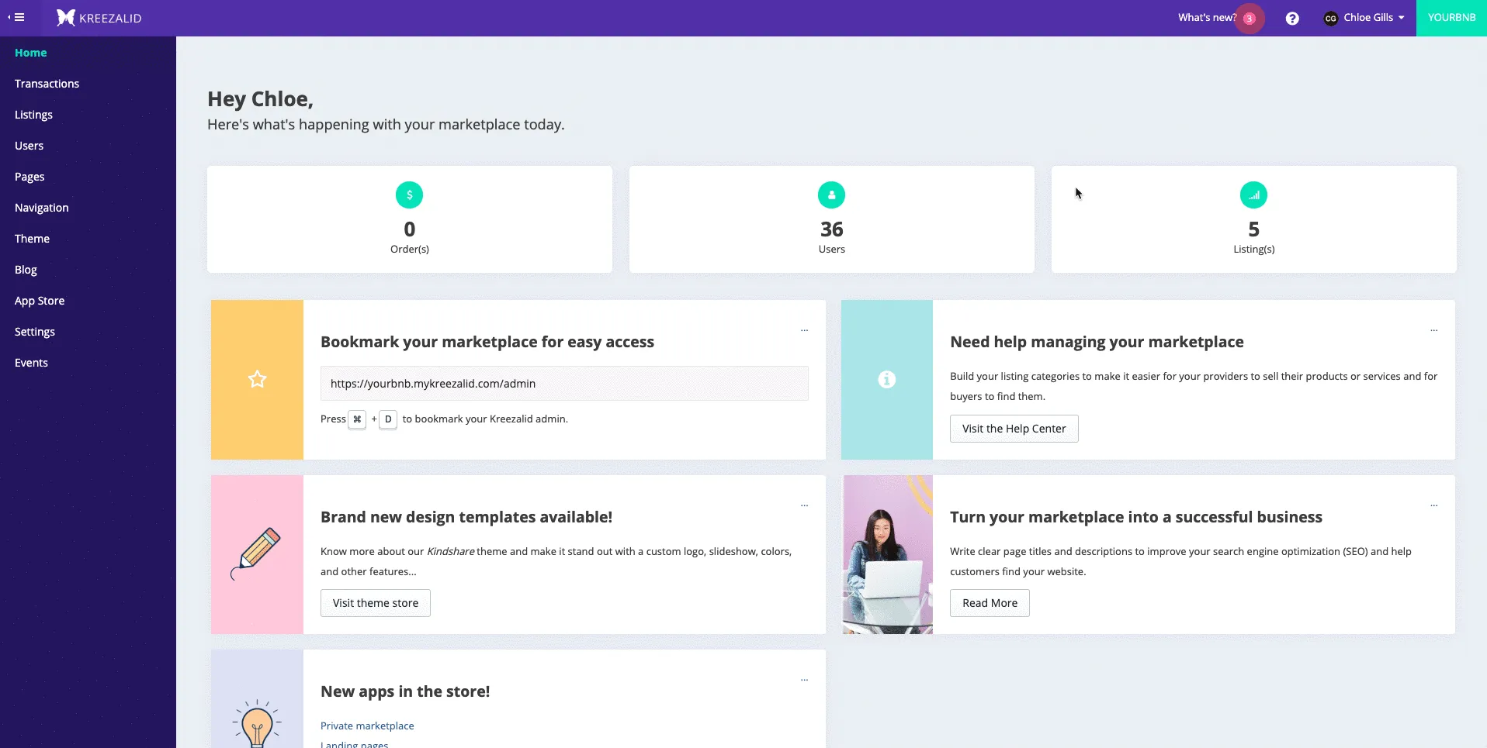Go to App Store in sidebar

tap(40, 301)
